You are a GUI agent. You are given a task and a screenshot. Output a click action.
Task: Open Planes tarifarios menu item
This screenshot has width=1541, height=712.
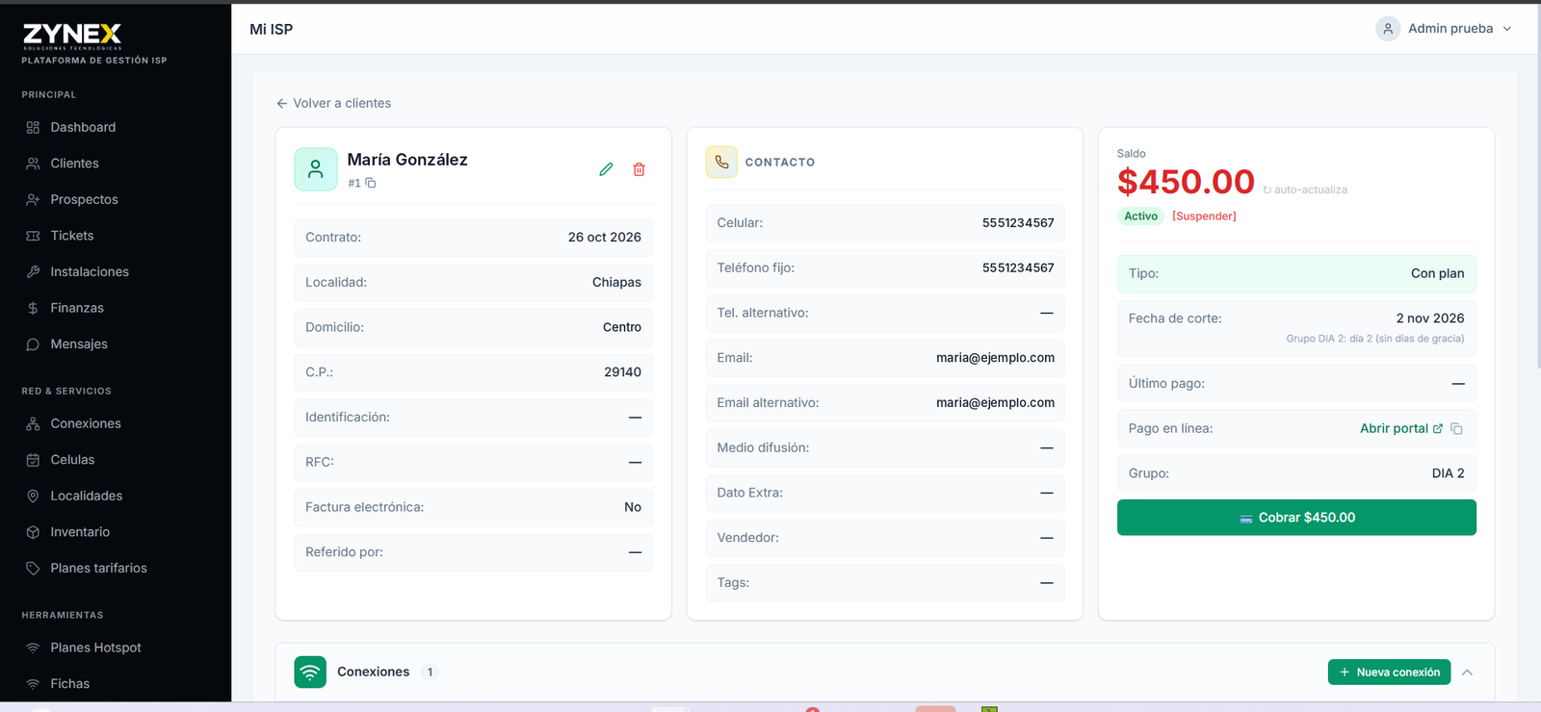(99, 569)
